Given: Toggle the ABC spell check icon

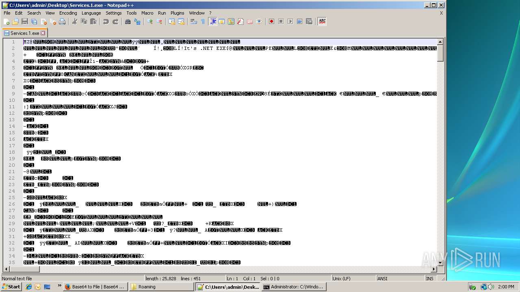Looking at the screenshot, I should coord(322,21).
